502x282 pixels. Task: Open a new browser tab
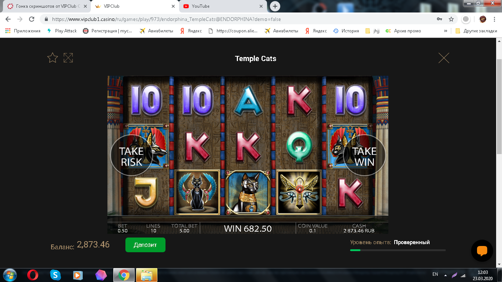[x=275, y=6]
